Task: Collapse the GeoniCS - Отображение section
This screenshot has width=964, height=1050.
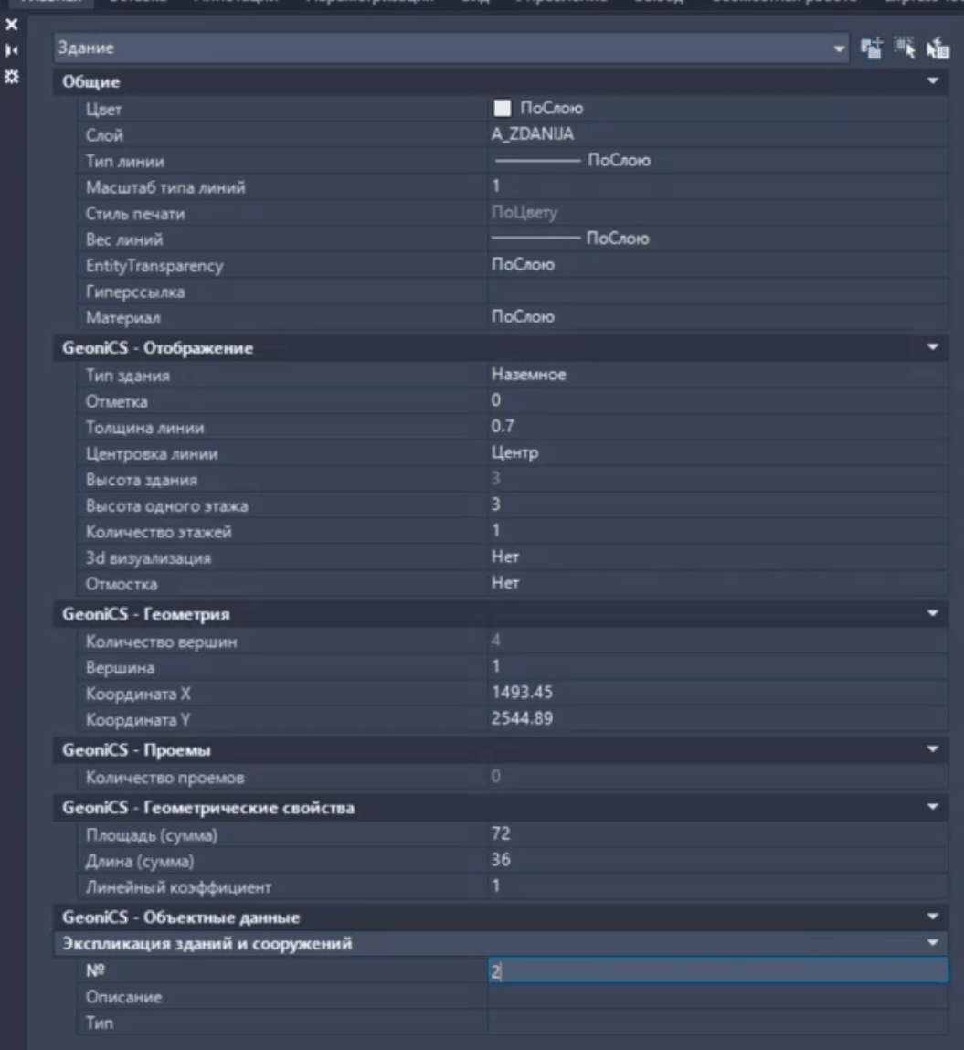Action: pyautogui.click(x=932, y=348)
